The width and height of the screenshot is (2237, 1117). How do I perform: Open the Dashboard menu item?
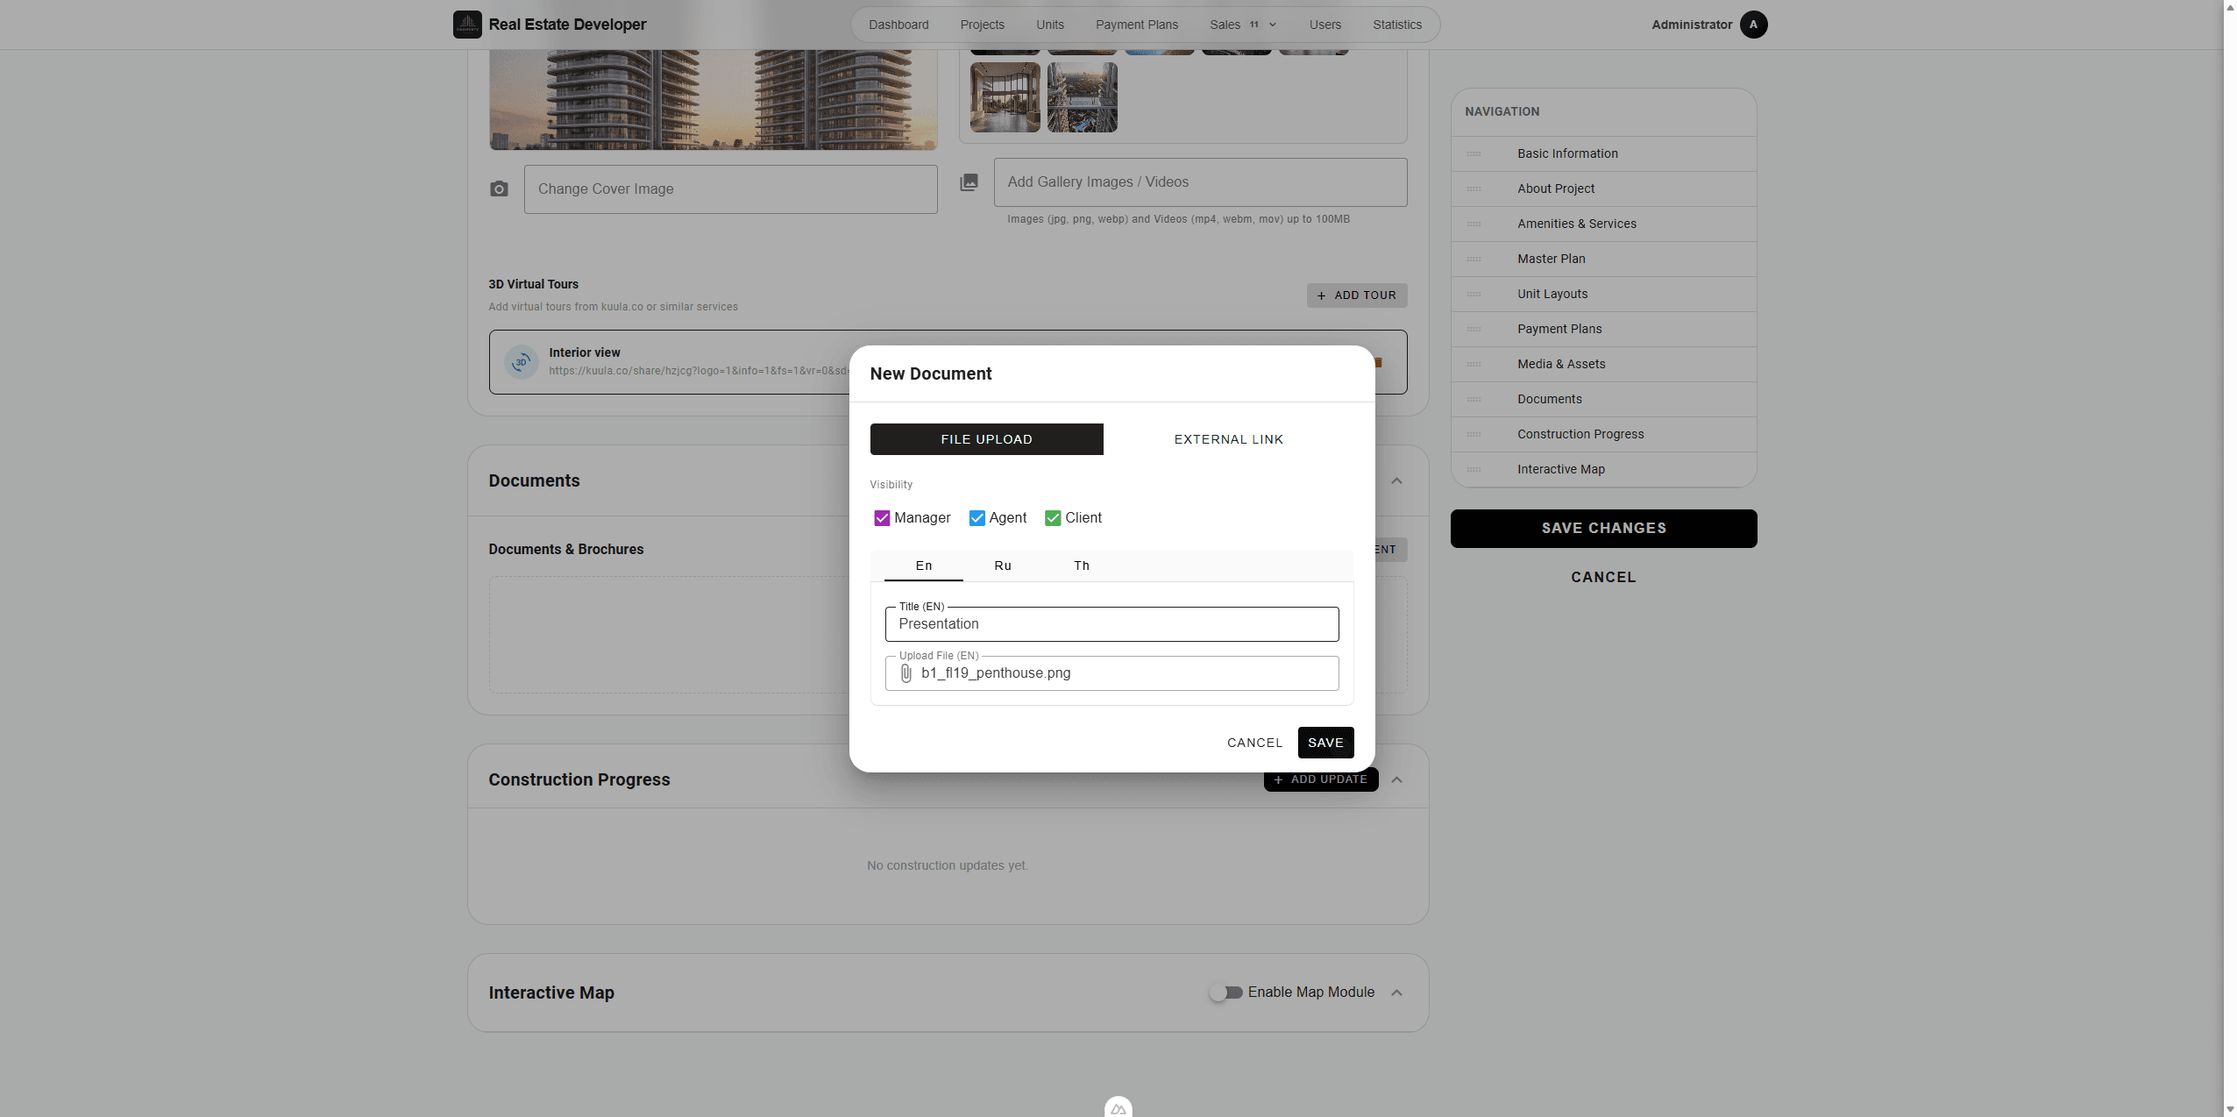898,25
